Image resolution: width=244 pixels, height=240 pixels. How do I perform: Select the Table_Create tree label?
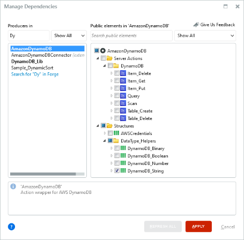pyautogui.click(x=140, y=111)
